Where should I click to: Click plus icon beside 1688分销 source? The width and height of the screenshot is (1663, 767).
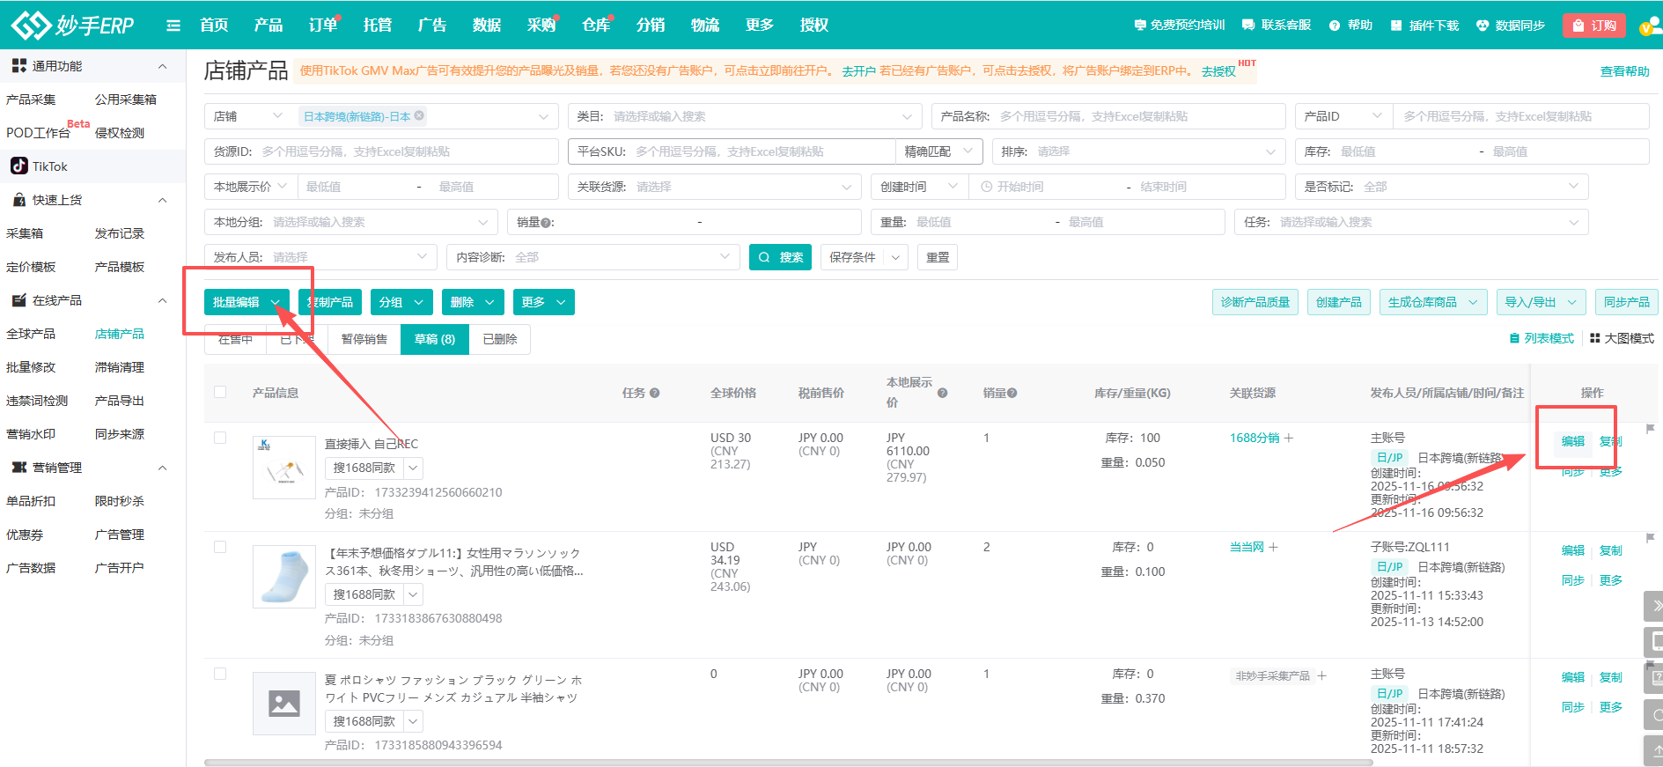point(1289,438)
